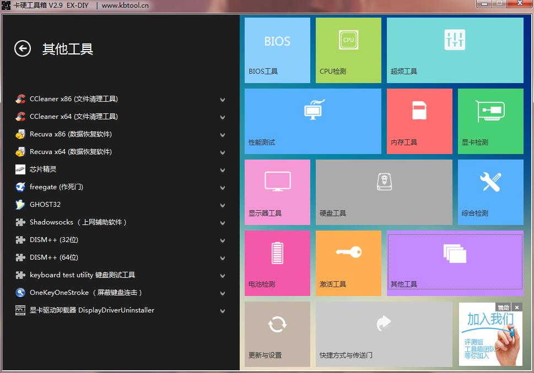The image size is (534, 373).
Task: Open the 内存工具 memory card tile
Action: click(419, 121)
